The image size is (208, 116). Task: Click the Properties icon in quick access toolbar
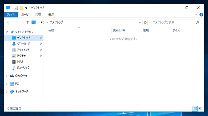pos(16,8)
